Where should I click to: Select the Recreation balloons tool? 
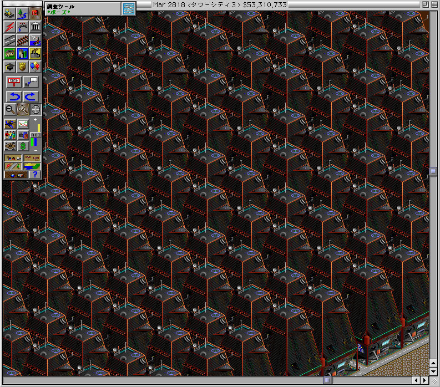click(35, 67)
